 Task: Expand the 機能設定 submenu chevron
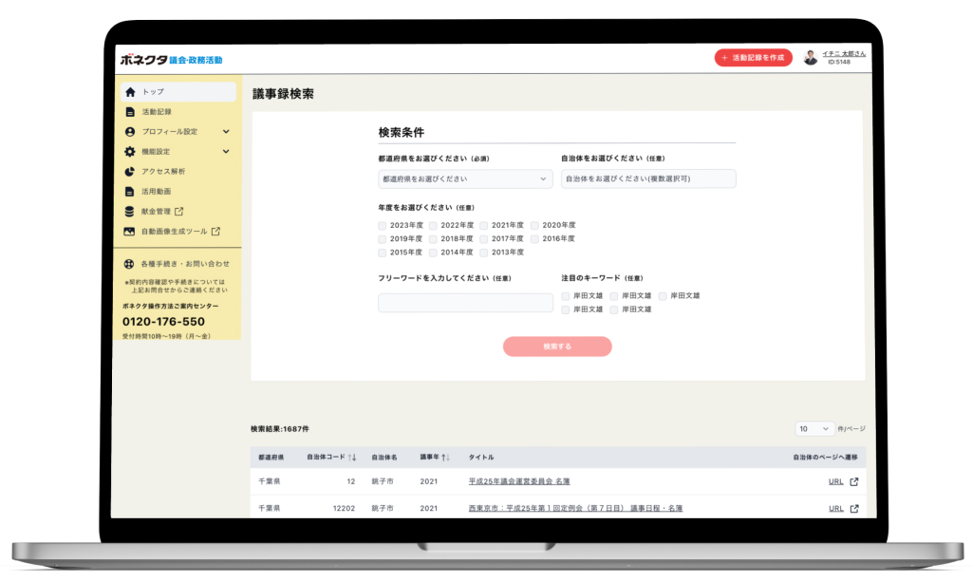226,151
